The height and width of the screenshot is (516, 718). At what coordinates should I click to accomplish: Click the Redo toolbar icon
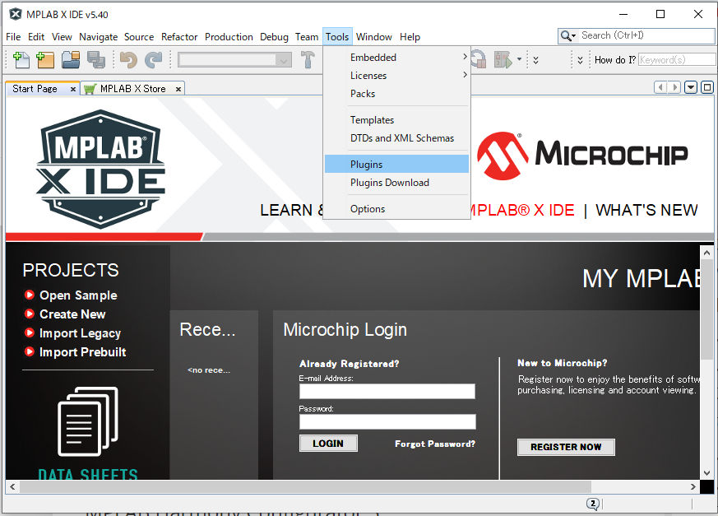click(155, 59)
